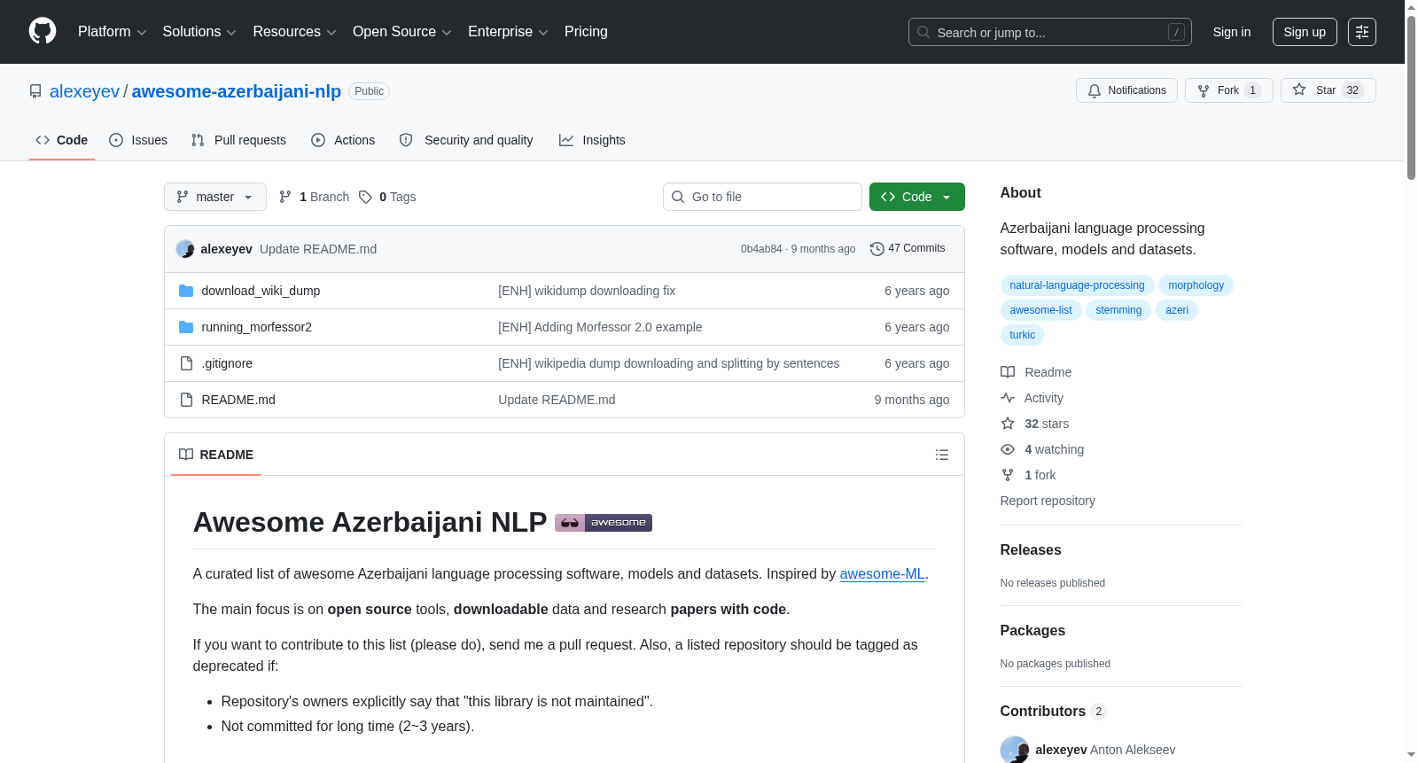
Task: Open 'Update README.md' commit in header row
Action: [x=318, y=249]
